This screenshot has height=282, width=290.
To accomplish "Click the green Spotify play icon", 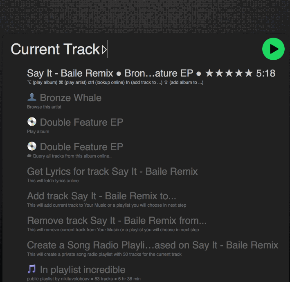I will click(x=273, y=49).
